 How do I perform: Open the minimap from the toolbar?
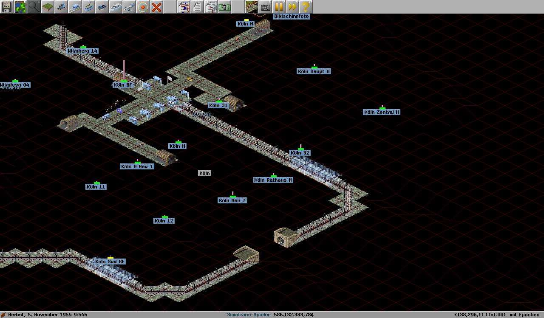coord(20,7)
